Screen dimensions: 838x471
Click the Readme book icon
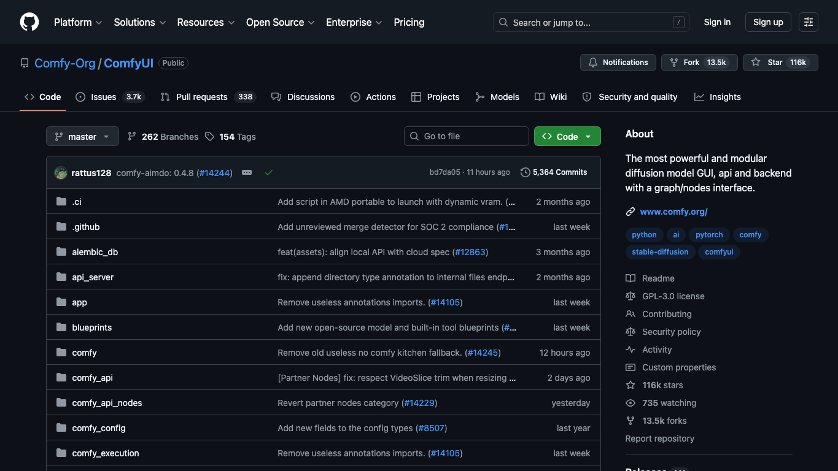pyautogui.click(x=630, y=278)
